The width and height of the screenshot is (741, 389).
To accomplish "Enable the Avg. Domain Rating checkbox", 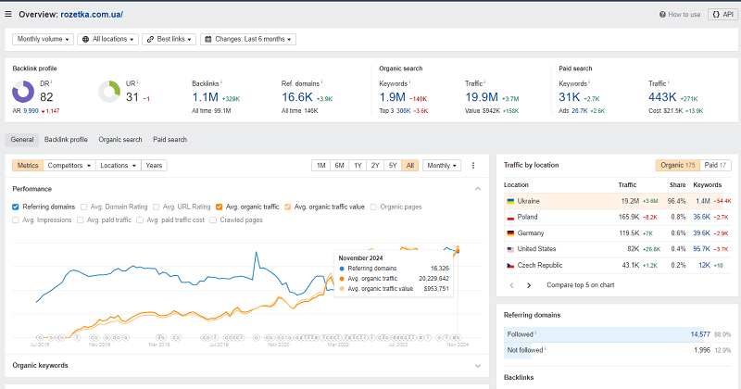I will [x=83, y=207].
